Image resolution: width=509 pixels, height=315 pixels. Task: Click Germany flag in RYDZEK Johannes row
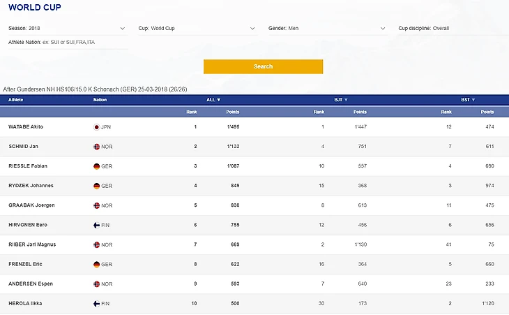coord(97,186)
